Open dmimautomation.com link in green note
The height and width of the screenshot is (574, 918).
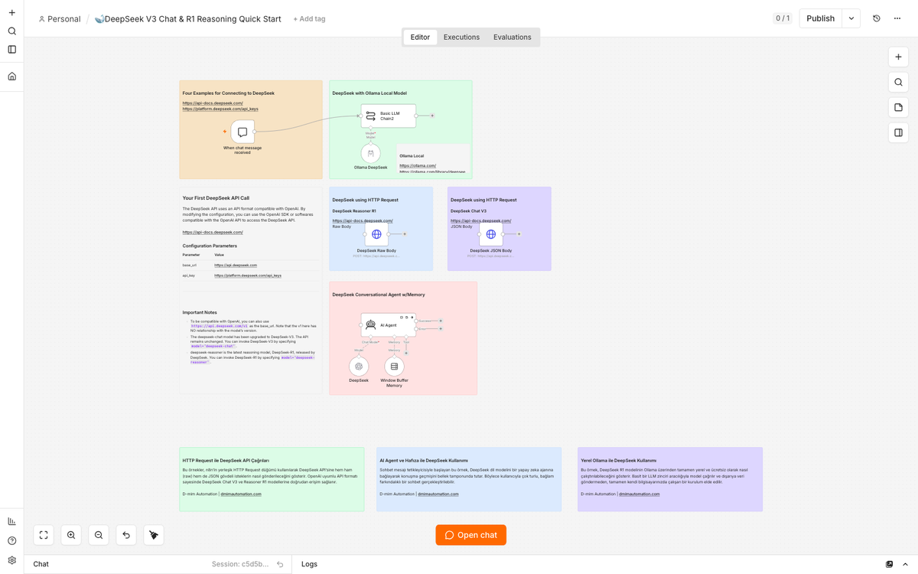coord(240,494)
